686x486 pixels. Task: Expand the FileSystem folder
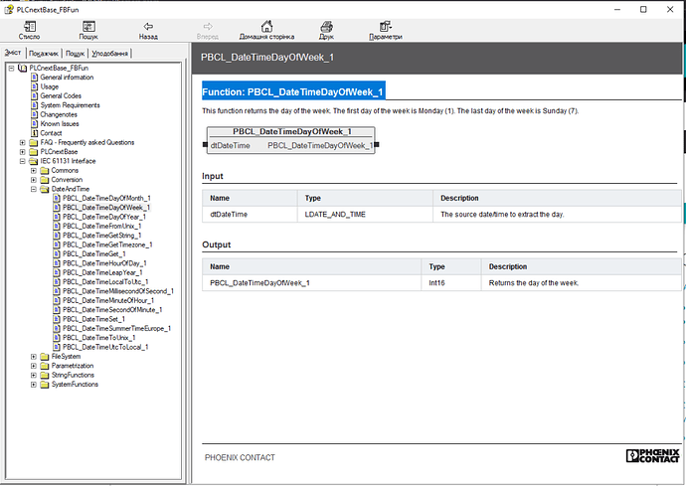click(34, 357)
